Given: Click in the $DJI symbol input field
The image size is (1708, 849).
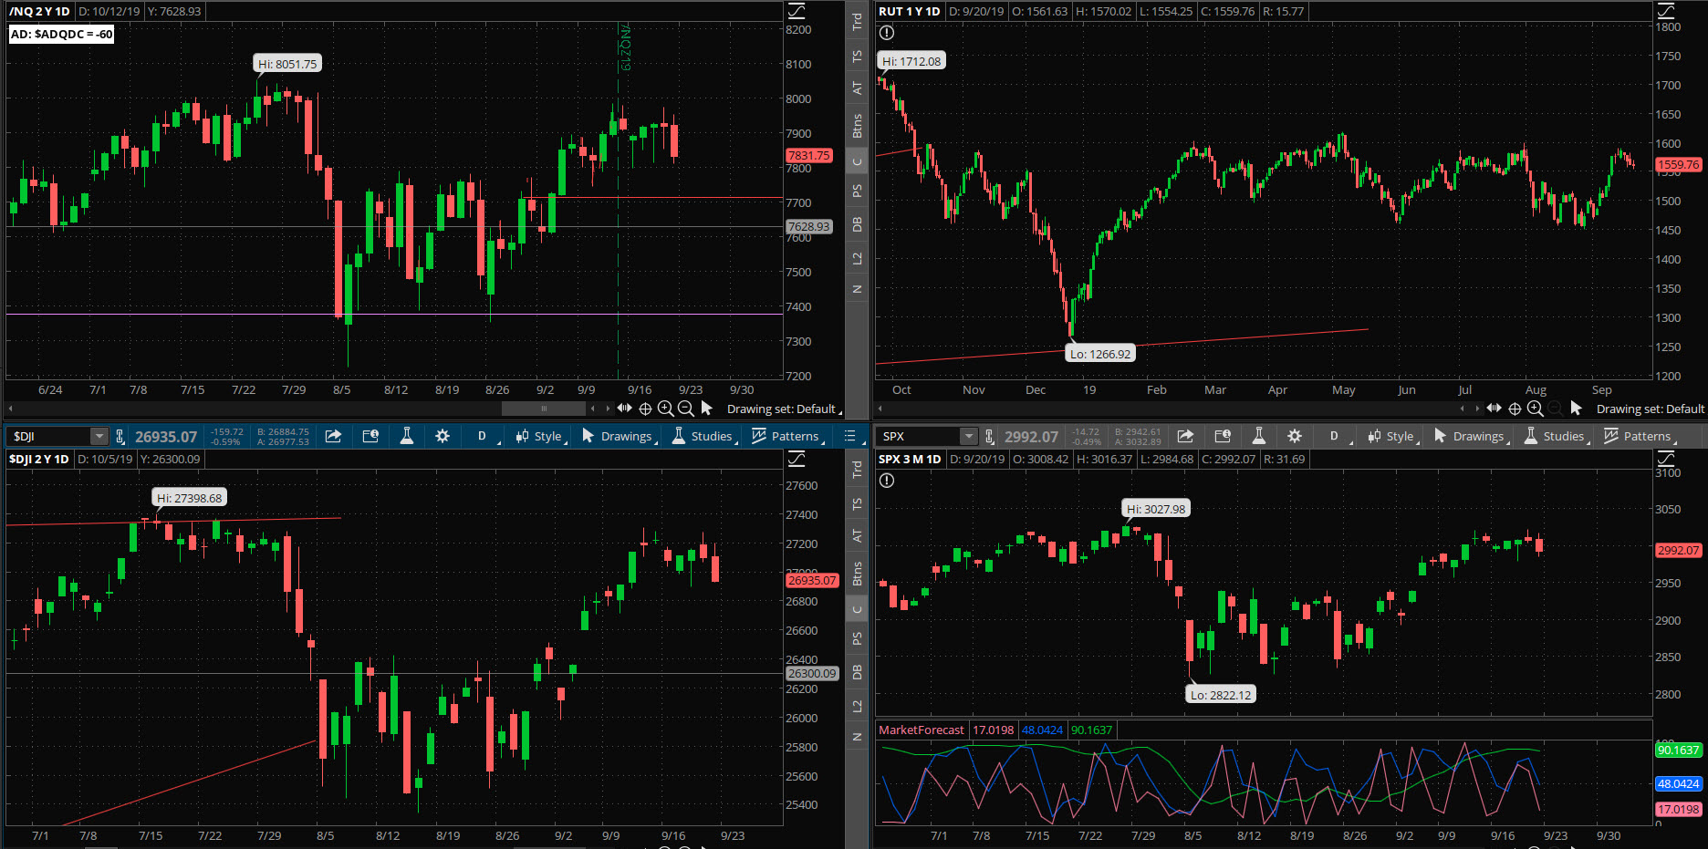Looking at the screenshot, I should pos(49,437).
